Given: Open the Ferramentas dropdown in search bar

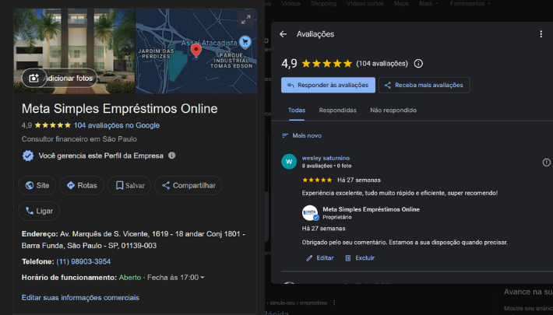Looking at the screenshot, I should pyautogui.click(x=470, y=4).
